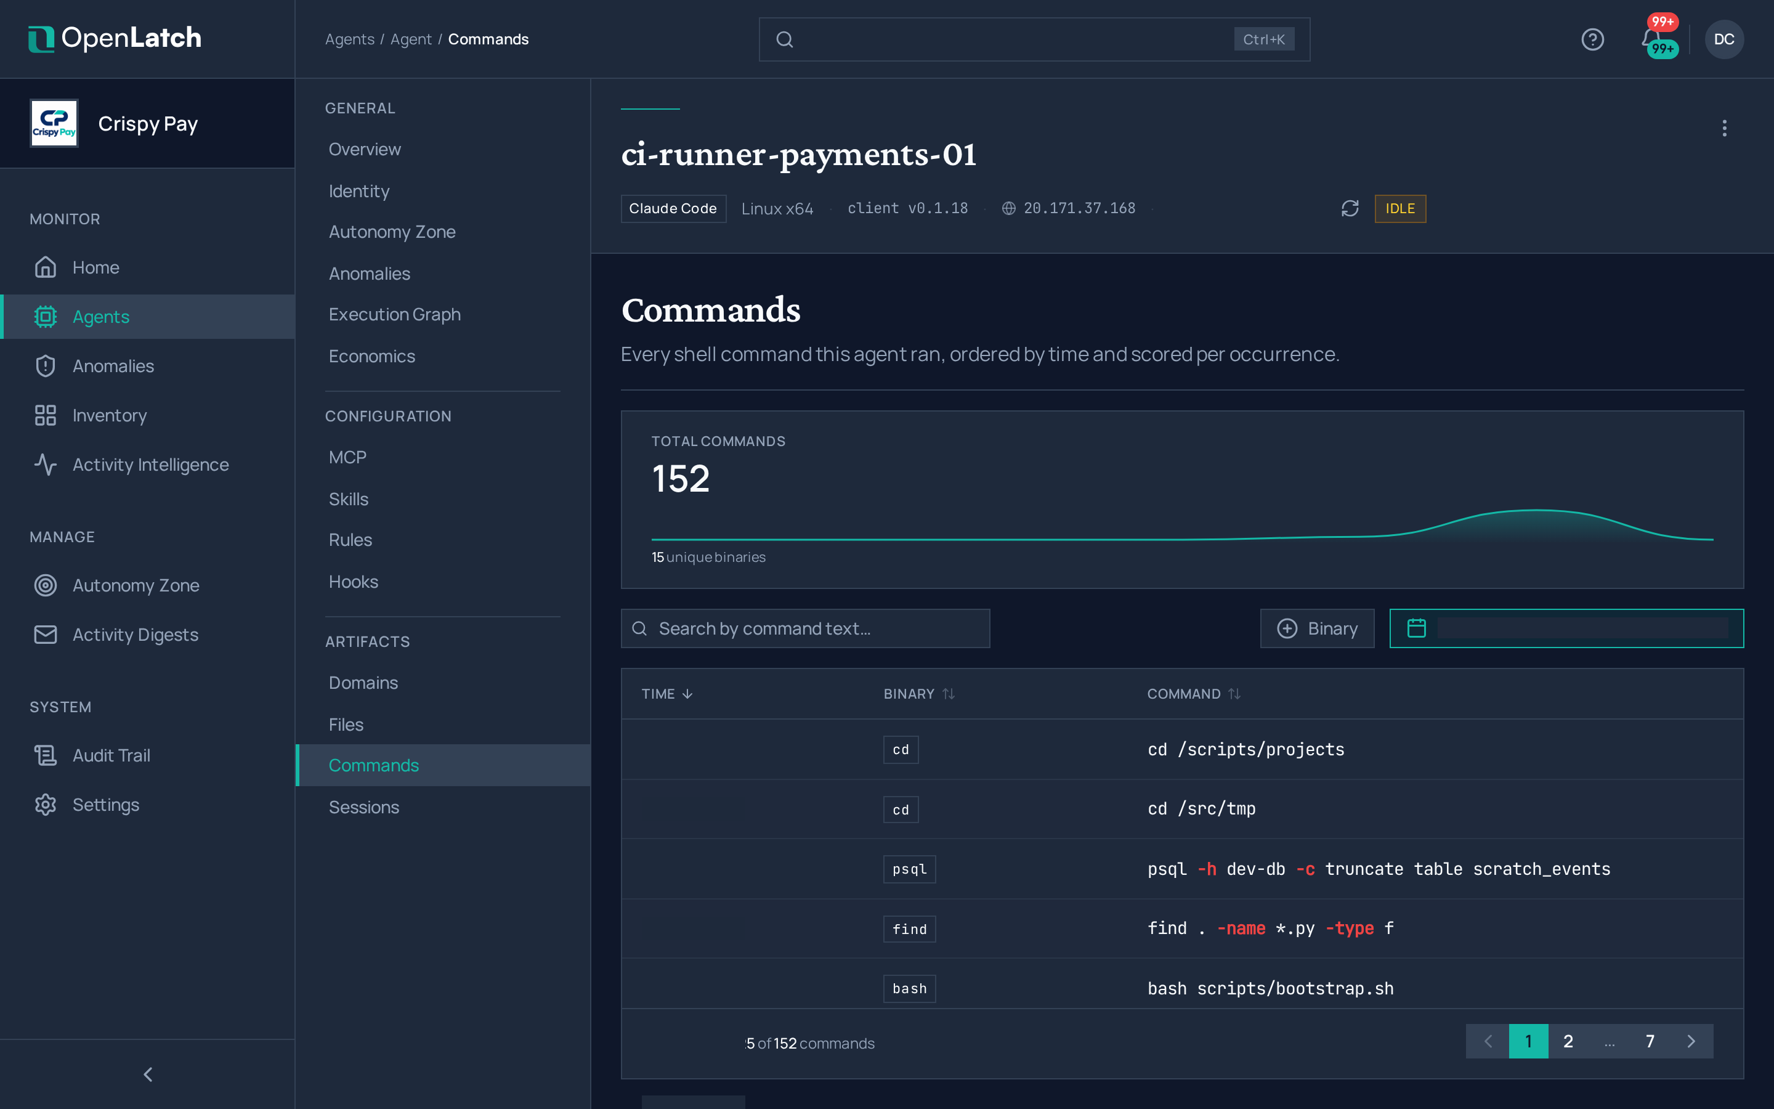The width and height of the screenshot is (1774, 1109).
Task: Open Autonomy Zone under Manage
Action: click(x=147, y=585)
